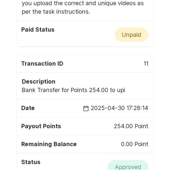The height and width of the screenshot is (170, 170).
Task: Click the date value 2025-04-30 17:28:14
Action: pyautogui.click(x=119, y=108)
